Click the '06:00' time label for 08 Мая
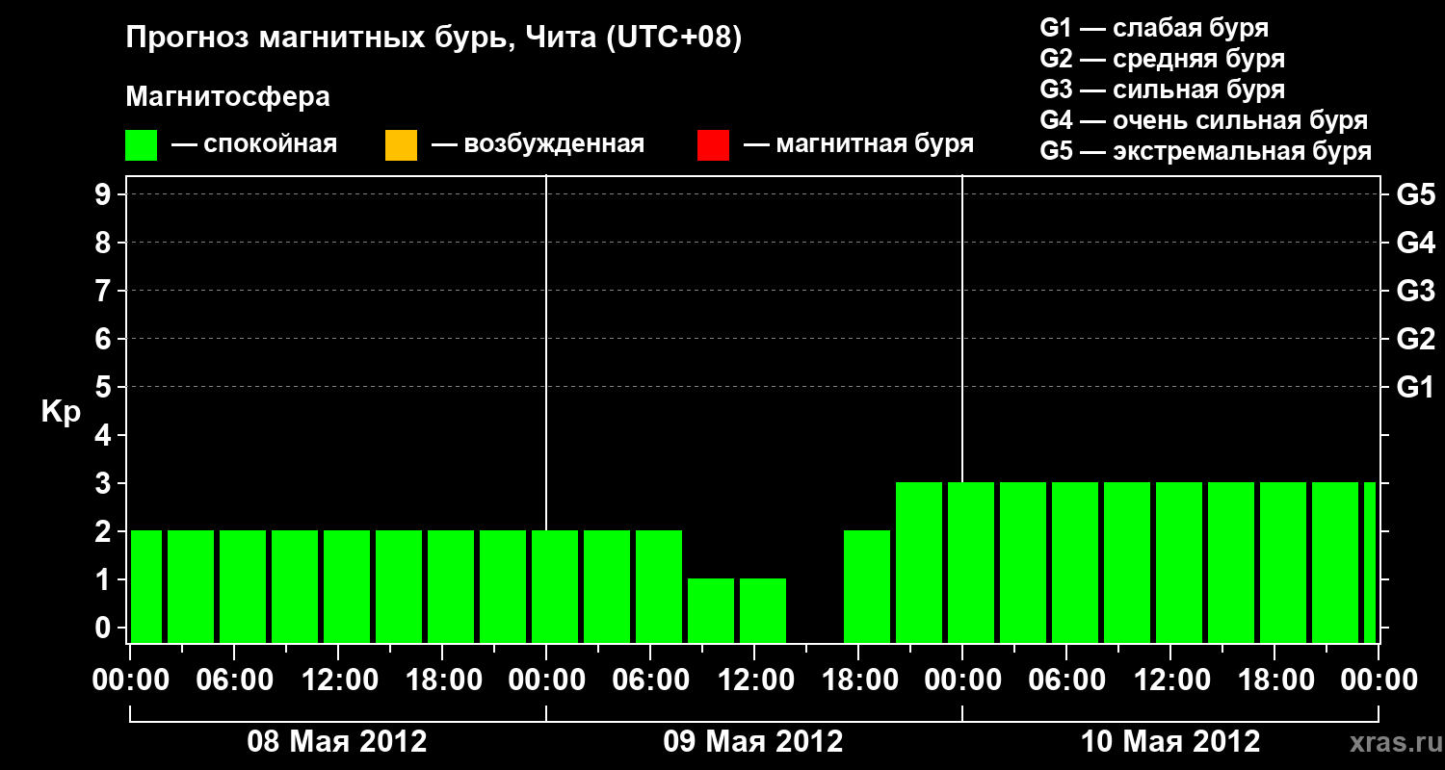 [234, 680]
